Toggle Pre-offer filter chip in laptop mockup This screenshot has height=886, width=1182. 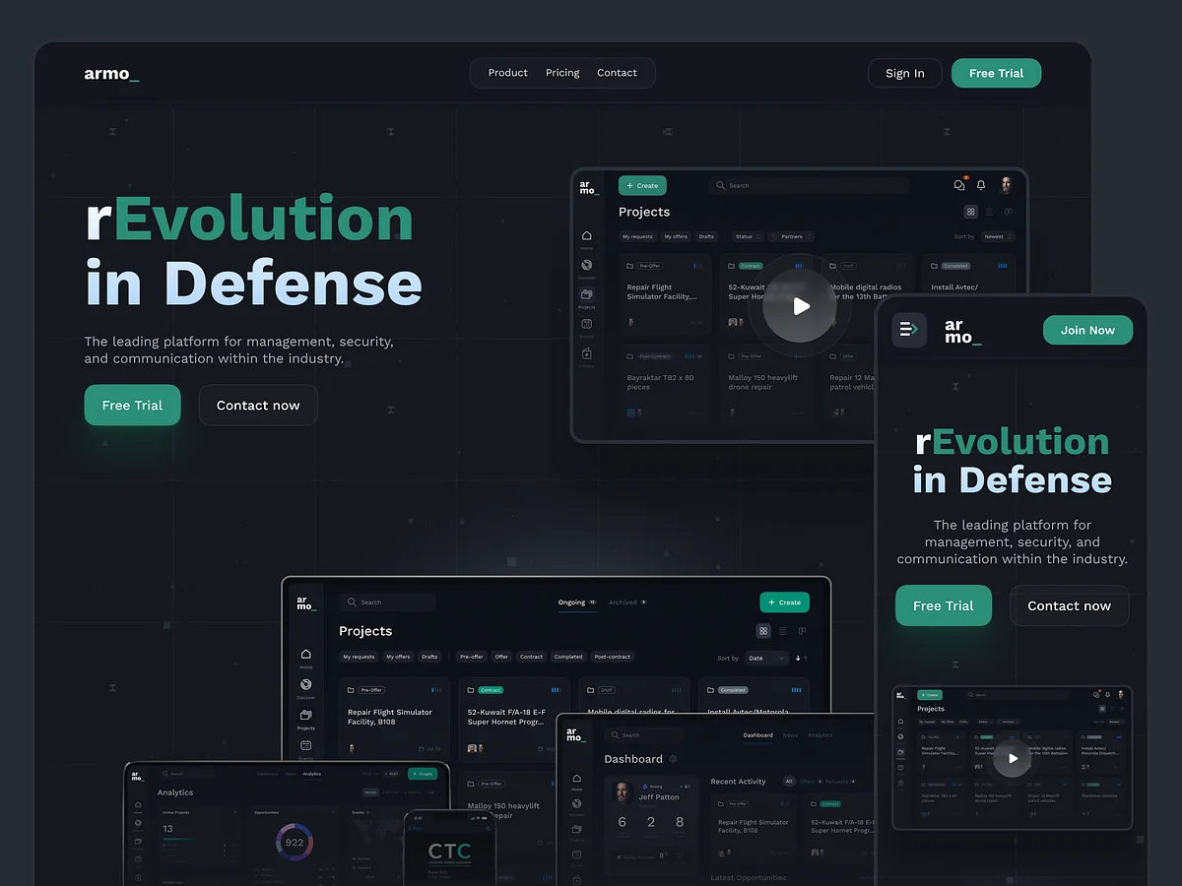(x=472, y=657)
